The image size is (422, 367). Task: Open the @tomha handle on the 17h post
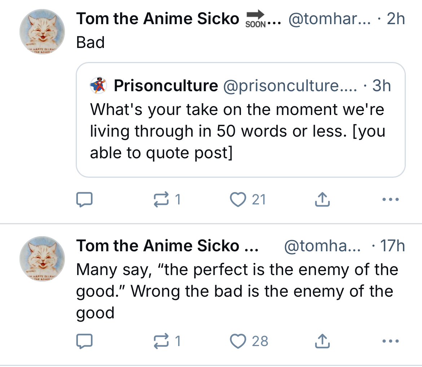322,246
